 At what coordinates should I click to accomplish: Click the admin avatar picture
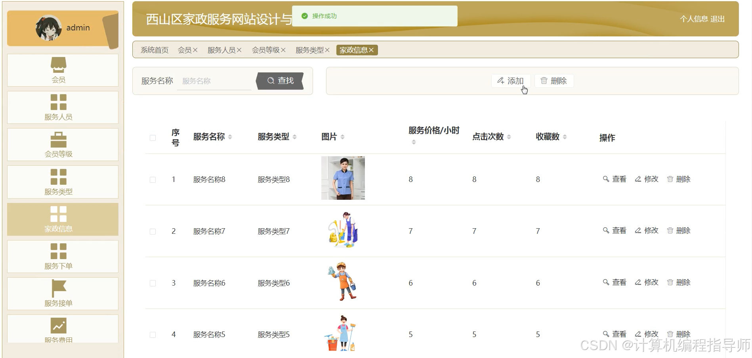(x=48, y=28)
